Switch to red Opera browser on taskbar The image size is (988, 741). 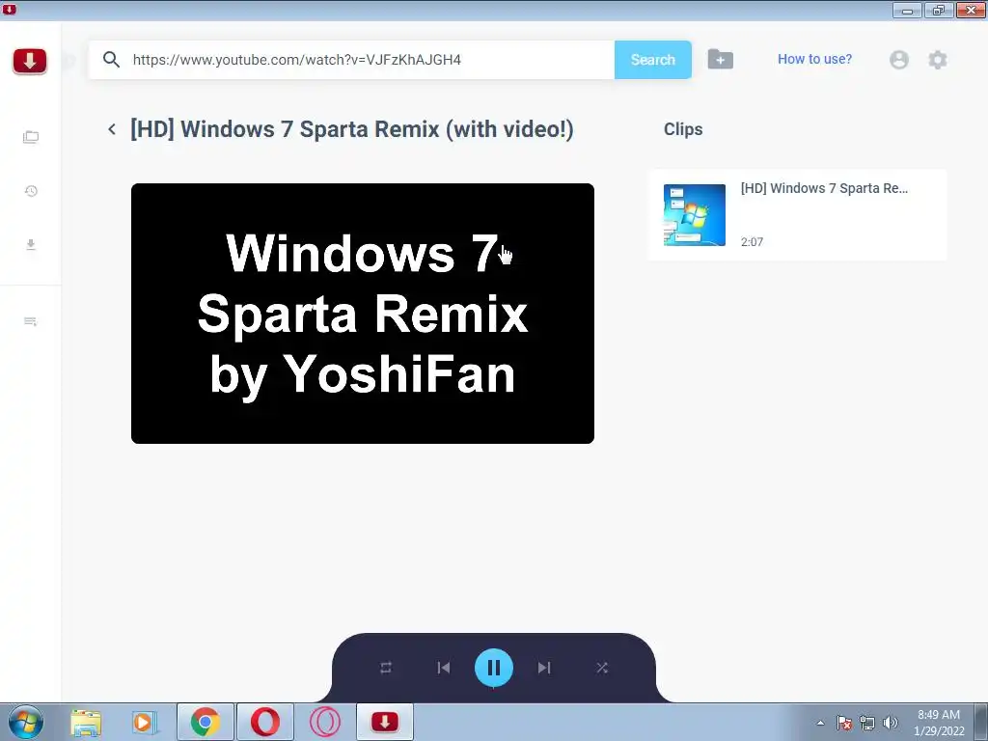[265, 722]
